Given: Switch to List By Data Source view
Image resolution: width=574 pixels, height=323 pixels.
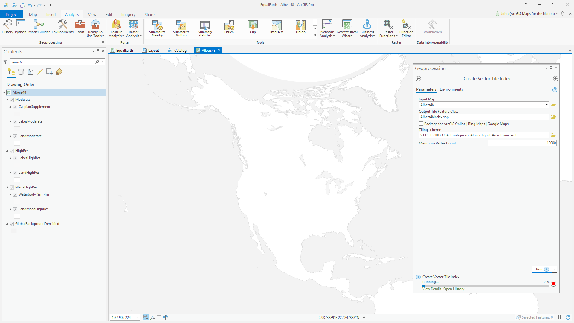Looking at the screenshot, I should (x=21, y=72).
